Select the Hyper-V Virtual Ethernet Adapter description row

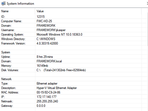(x=71, y=88)
